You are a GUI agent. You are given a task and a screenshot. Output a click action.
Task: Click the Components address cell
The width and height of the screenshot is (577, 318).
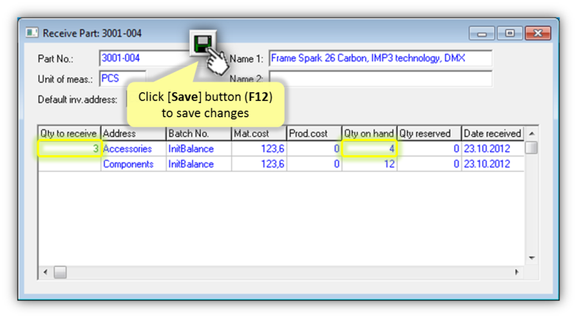point(133,164)
